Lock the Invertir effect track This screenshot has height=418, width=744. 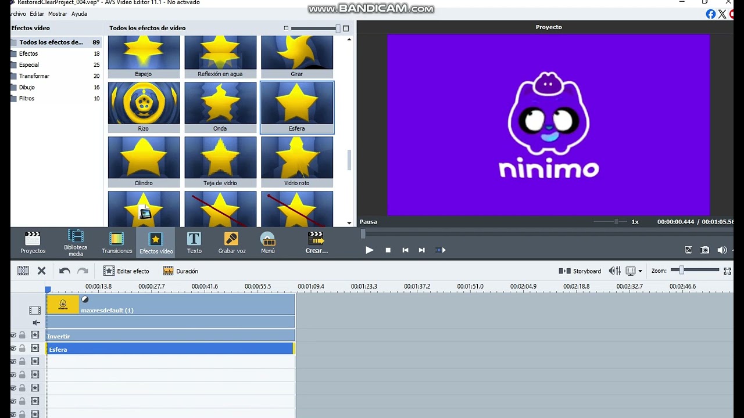(x=22, y=335)
